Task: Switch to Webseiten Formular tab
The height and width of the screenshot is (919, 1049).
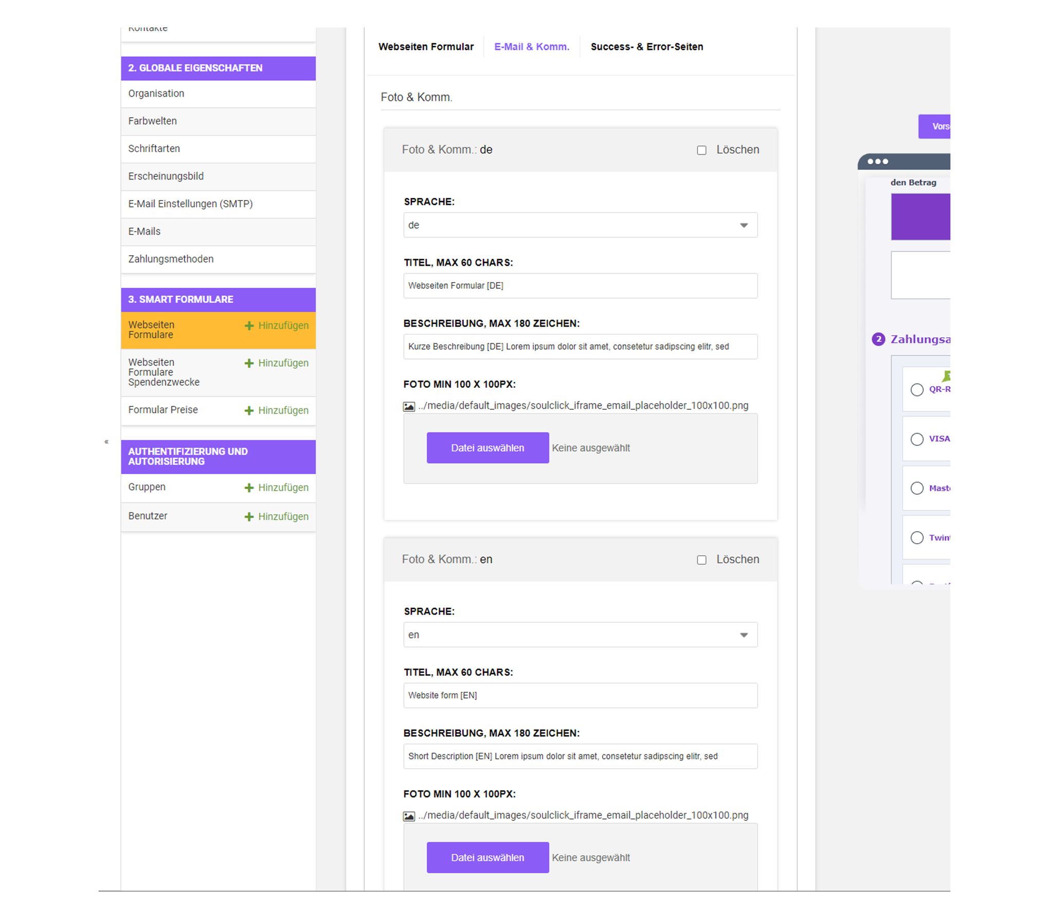Action: [x=426, y=47]
